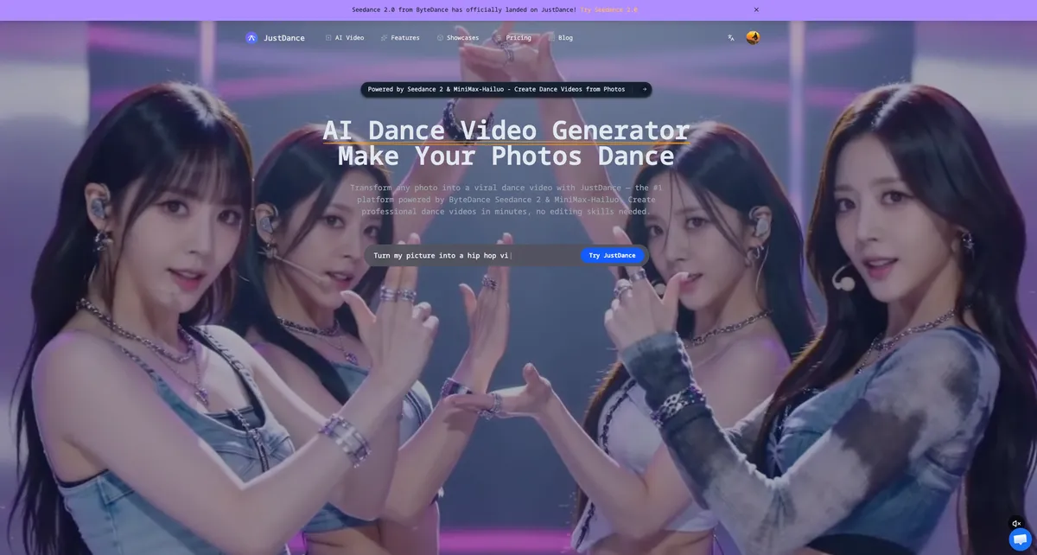Click the Powered by Seedance 2 pill

[x=506, y=89]
